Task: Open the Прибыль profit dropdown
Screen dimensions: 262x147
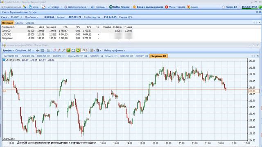Action: (31, 17)
